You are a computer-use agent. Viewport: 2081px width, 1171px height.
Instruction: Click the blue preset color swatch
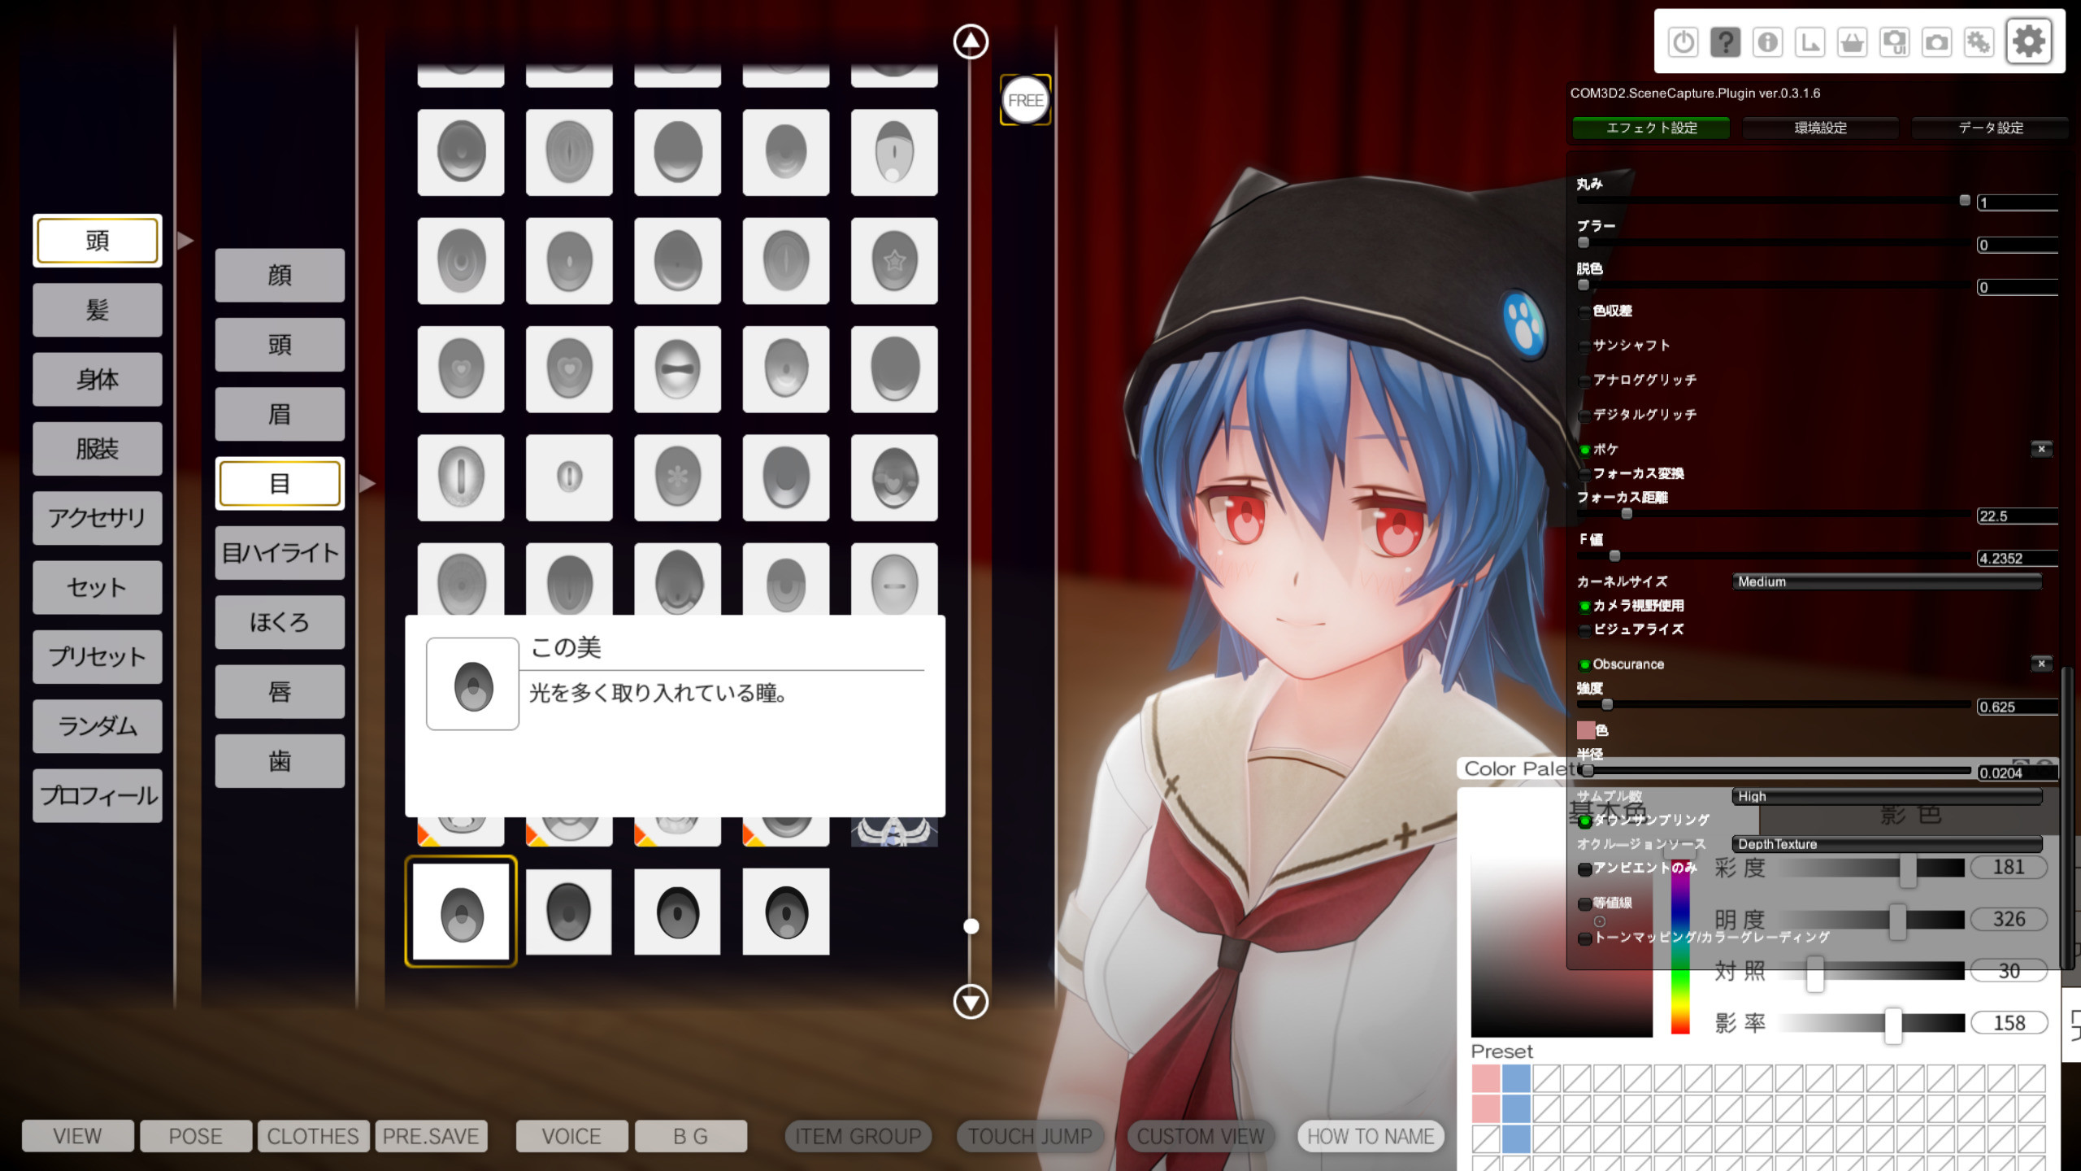click(1516, 1078)
